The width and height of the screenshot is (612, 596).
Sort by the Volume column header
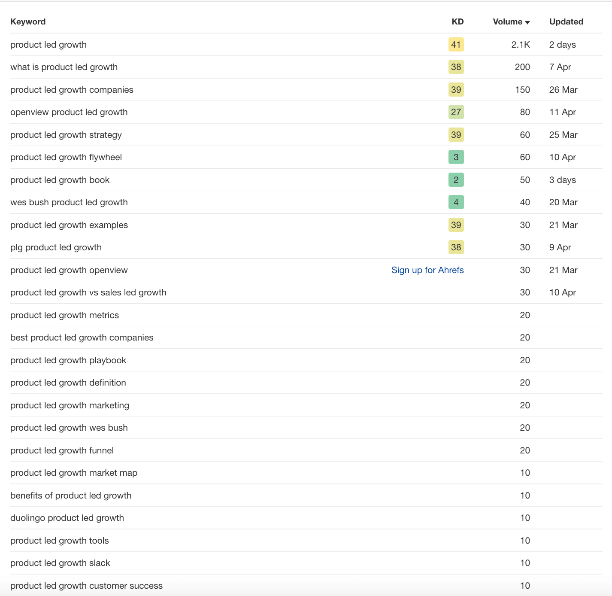(x=511, y=22)
